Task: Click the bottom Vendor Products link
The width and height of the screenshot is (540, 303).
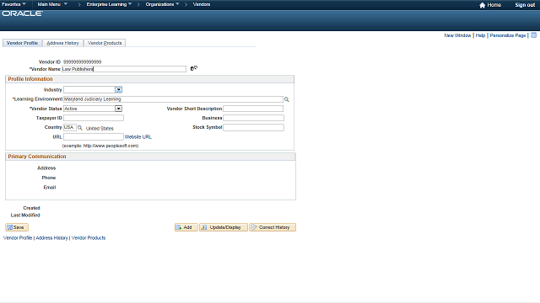Action: click(x=89, y=237)
